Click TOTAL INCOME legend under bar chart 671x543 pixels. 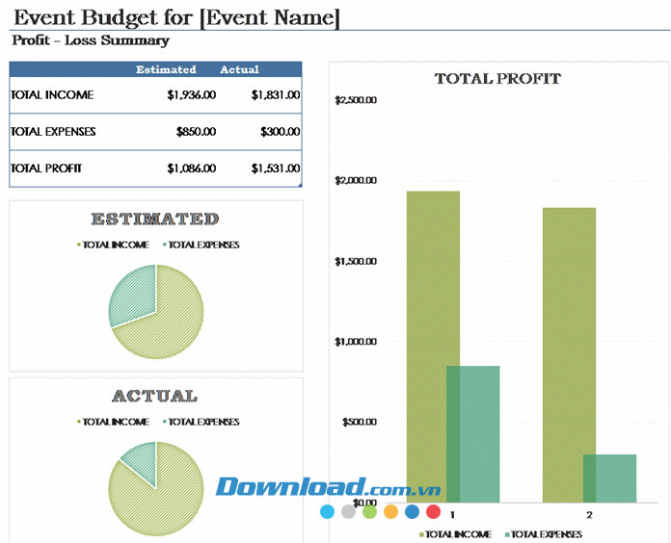click(x=455, y=534)
